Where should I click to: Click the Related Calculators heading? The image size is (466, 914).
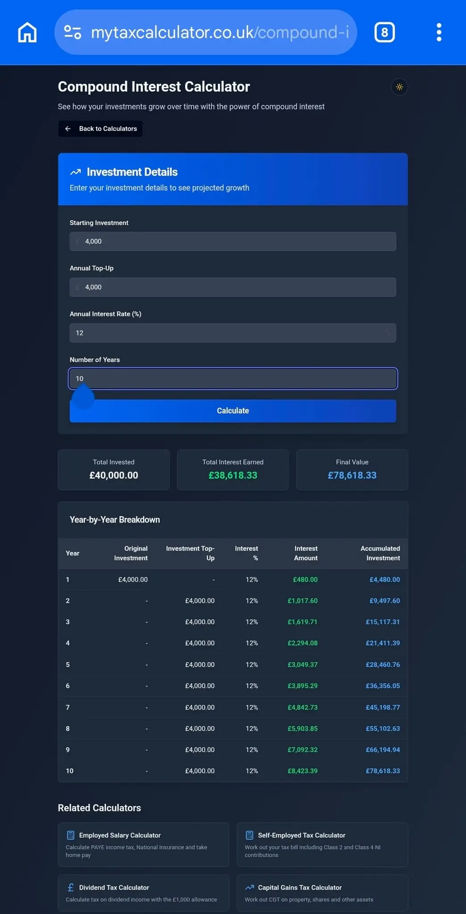(x=99, y=808)
